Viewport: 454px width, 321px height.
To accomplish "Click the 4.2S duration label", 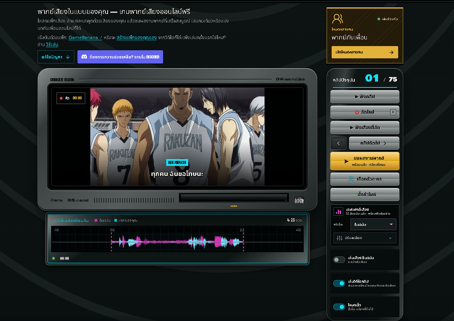I will 291,220.
